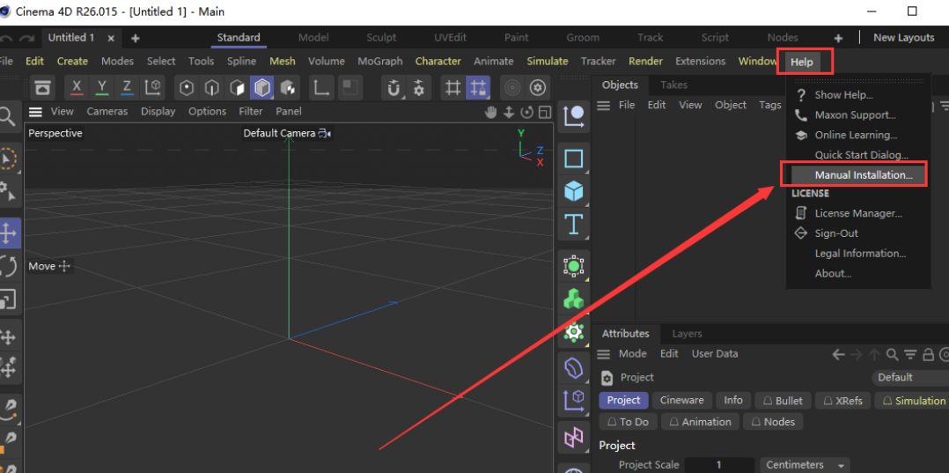Click the viewport orbit rotate icon

click(x=526, y=112)
